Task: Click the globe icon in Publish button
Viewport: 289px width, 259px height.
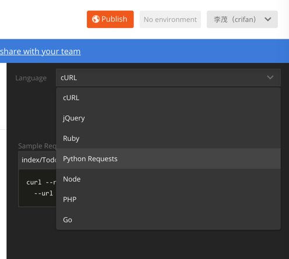Action: (x=96, y=19)
